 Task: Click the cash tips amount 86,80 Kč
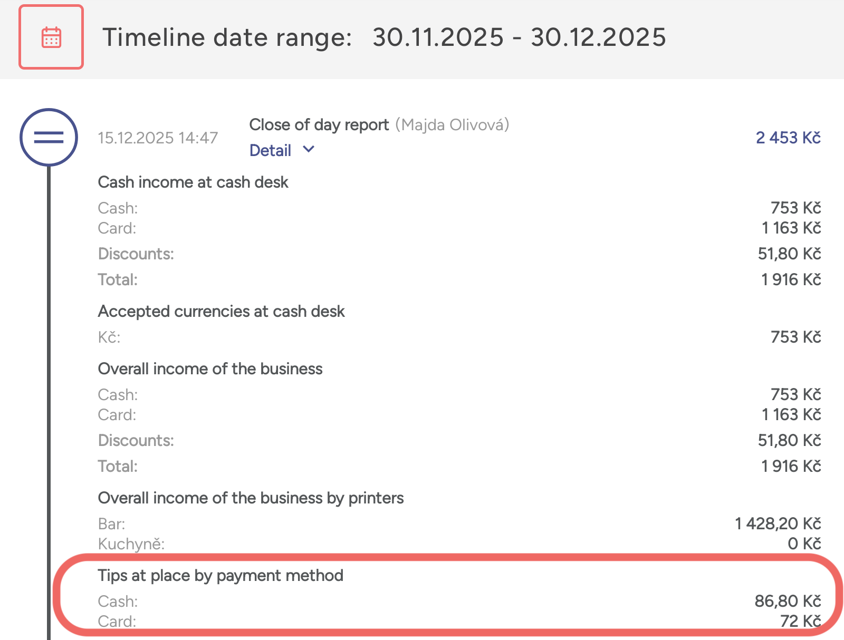point(788,601)
